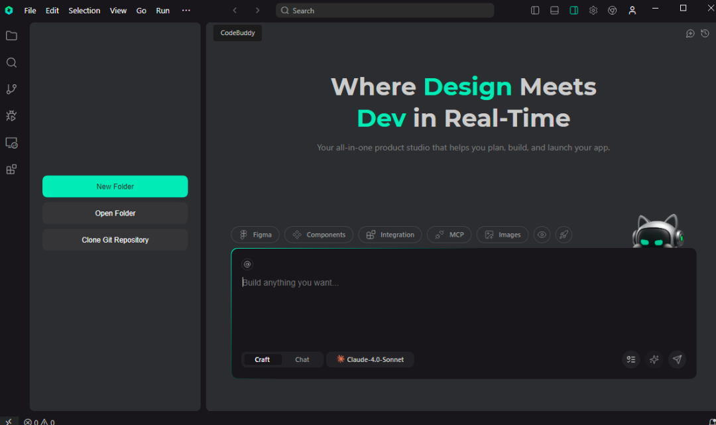The height and width of the screenshot is (425, 716).
Task: Open the File menu
Action: [30, 11]
